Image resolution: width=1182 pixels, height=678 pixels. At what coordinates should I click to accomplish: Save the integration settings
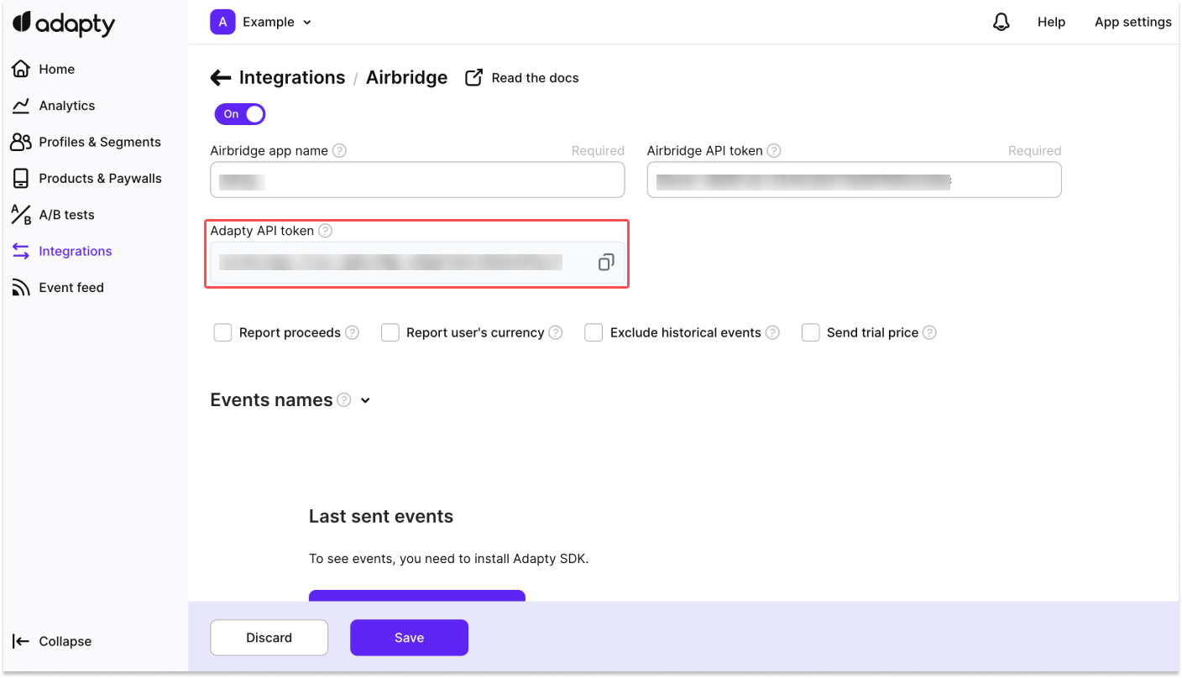(x=409, y=638)
